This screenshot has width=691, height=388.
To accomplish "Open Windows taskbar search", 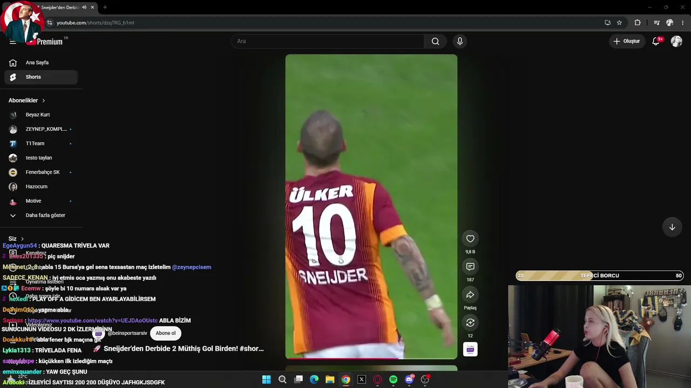I will (x=282, y=379).
